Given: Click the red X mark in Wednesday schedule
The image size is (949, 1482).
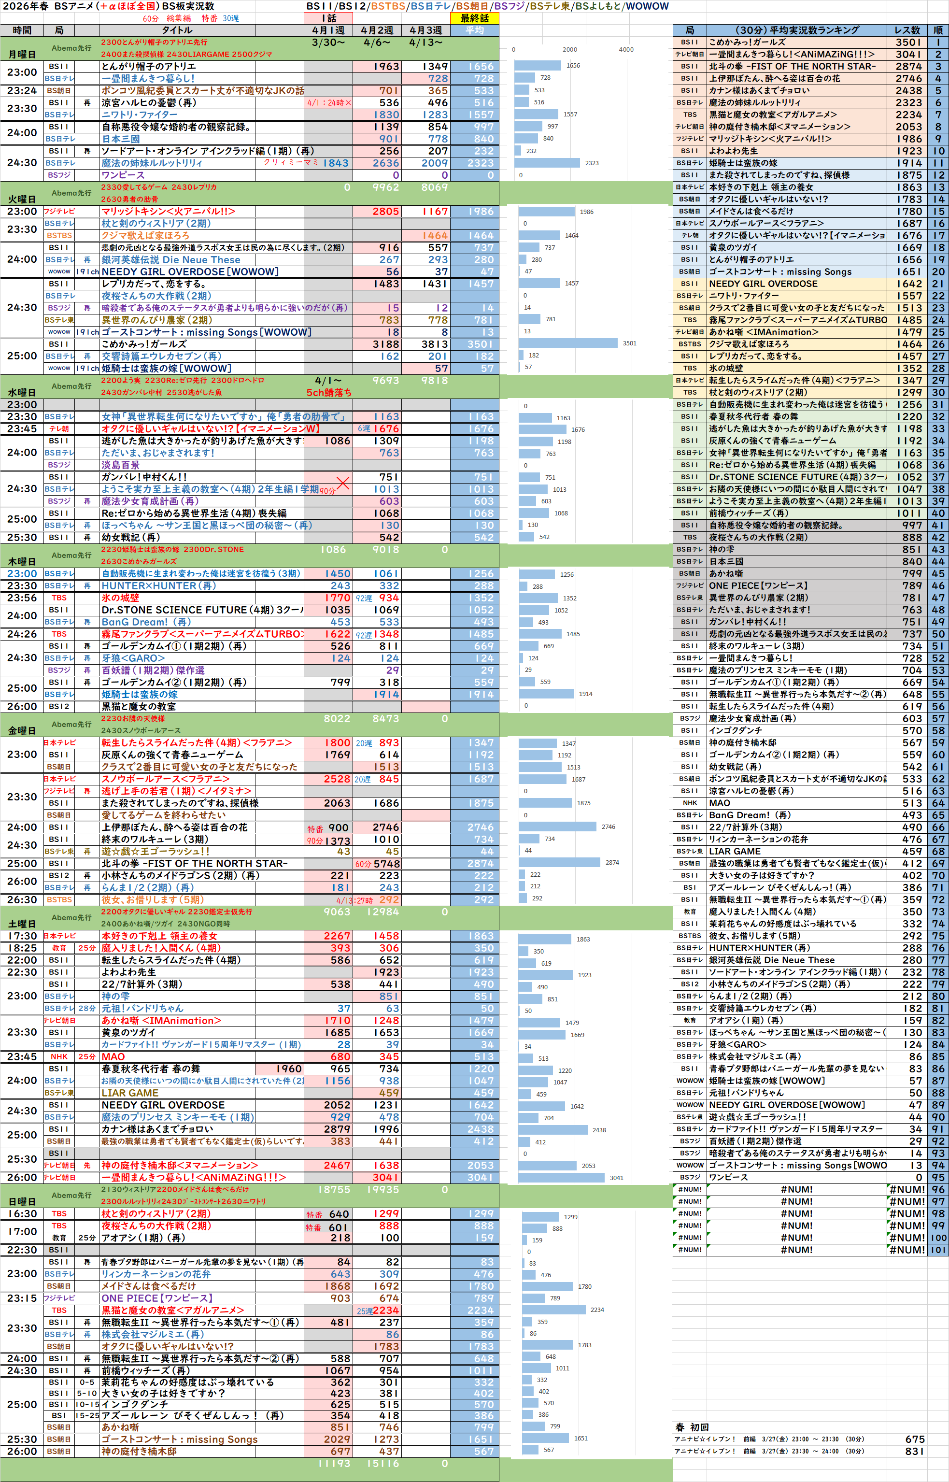Looking at the screenshot, I should [343, 483].
